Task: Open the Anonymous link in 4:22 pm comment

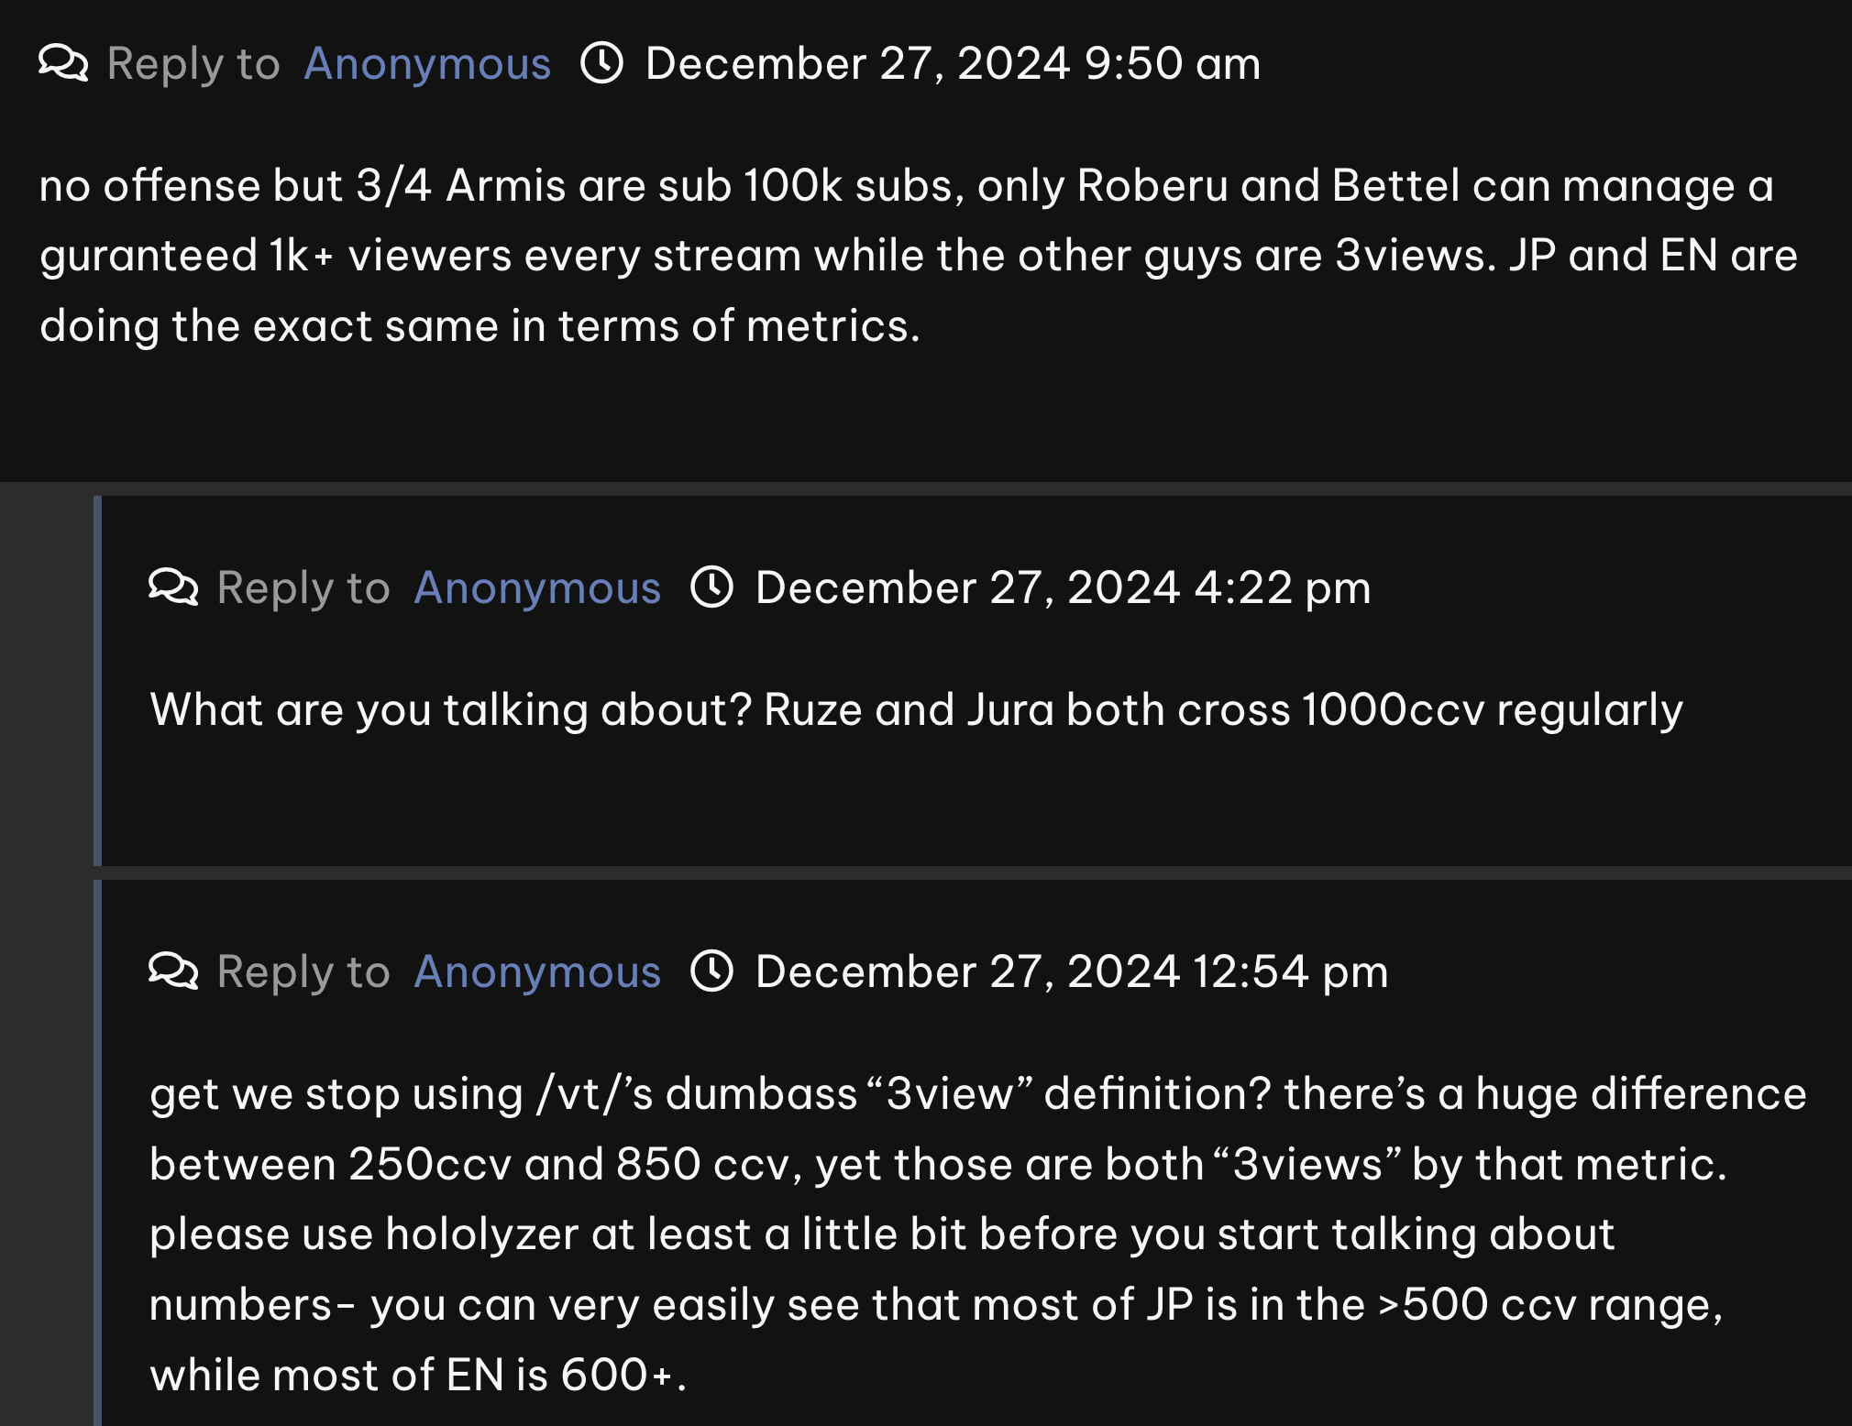Action: click(x=537, y=587)
